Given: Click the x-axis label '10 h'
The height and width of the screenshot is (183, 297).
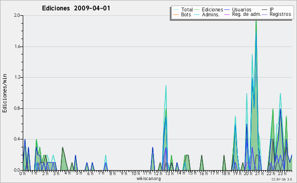Looking at the screenshot, I should [136, 174].
